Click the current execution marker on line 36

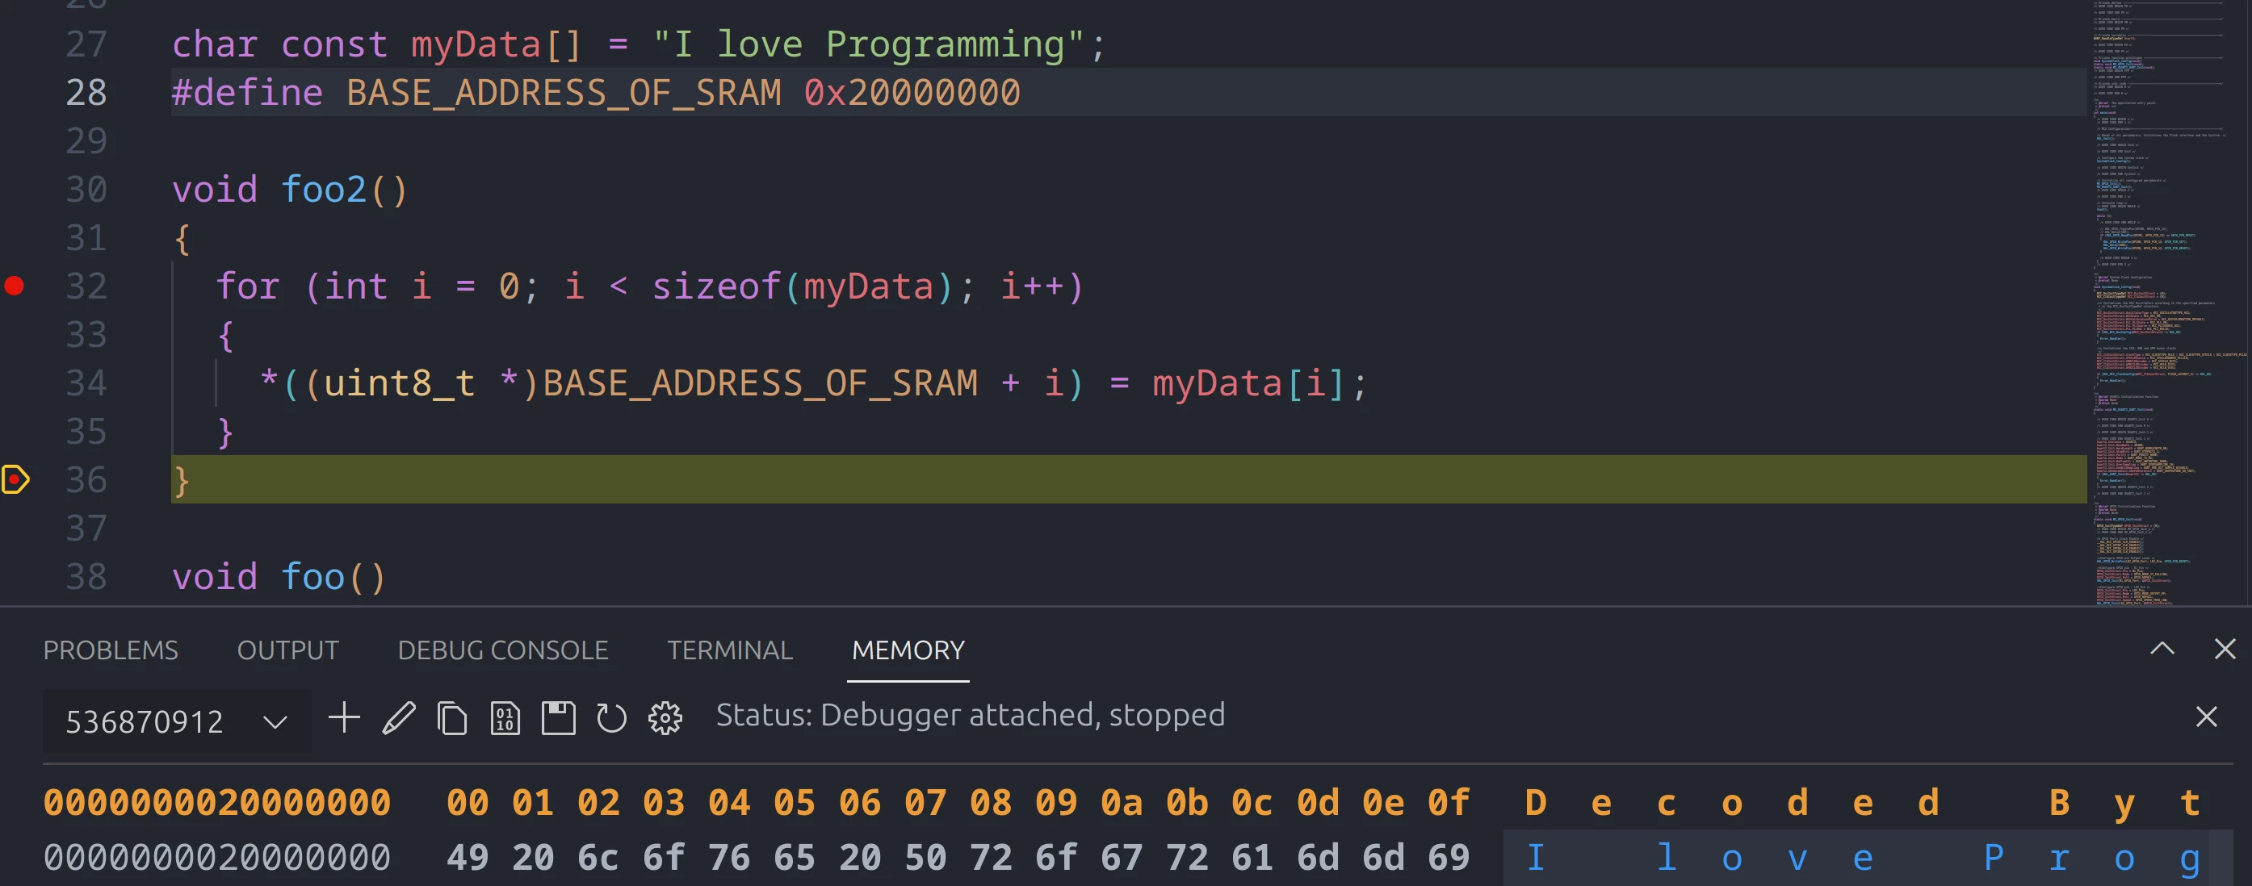point(15,479)
